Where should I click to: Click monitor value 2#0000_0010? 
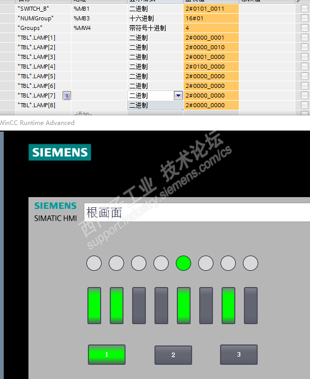pos(211,47)
